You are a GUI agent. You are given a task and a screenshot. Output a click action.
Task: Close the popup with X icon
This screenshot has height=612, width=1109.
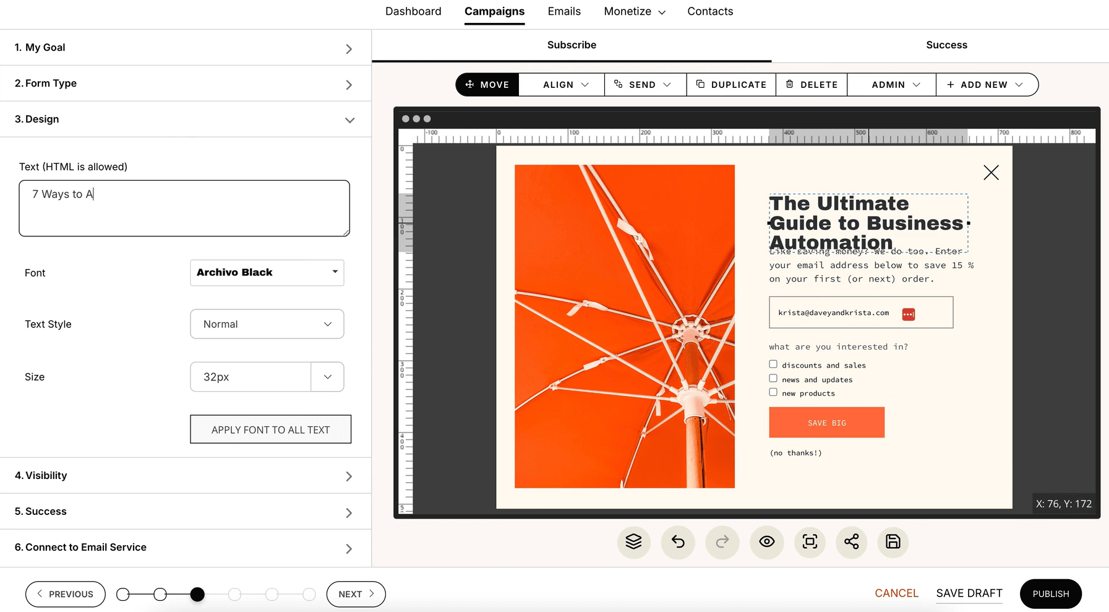(991, 173)
